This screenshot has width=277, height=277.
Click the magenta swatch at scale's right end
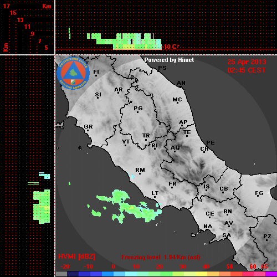tap(271, 274)
